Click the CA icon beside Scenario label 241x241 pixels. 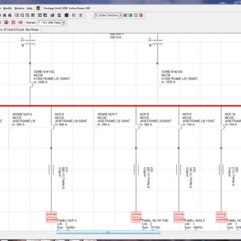(20, 22)
